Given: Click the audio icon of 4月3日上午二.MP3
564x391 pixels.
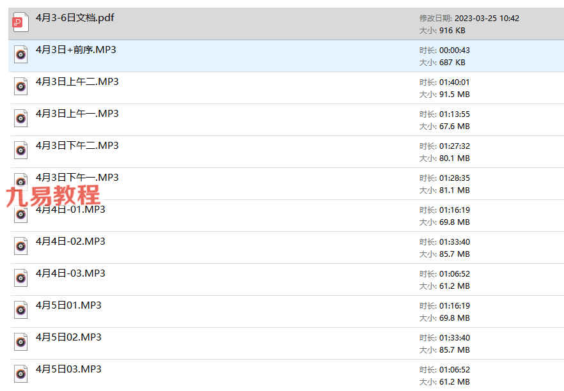Looking at the screenshot, I should (20, 87).
